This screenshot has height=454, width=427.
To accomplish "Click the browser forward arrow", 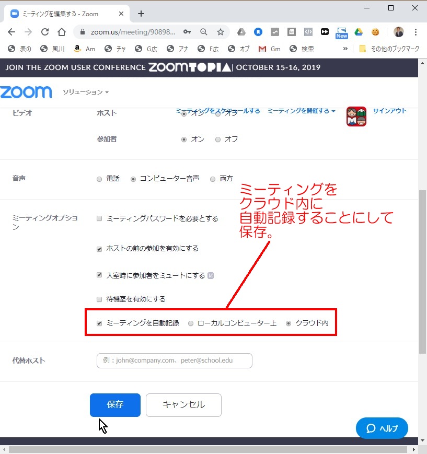I will (x=28, y=32).
